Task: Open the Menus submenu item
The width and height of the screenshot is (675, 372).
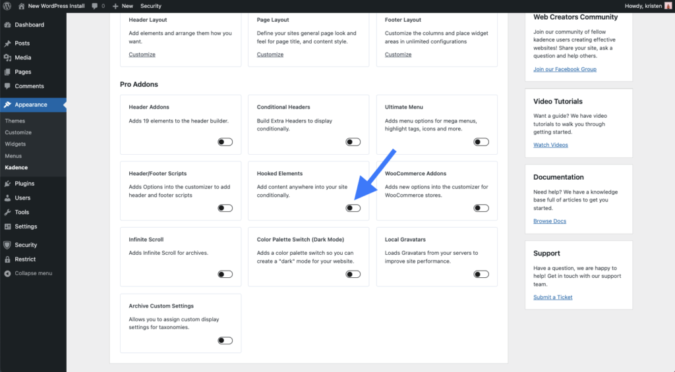Action: point(13,156)
